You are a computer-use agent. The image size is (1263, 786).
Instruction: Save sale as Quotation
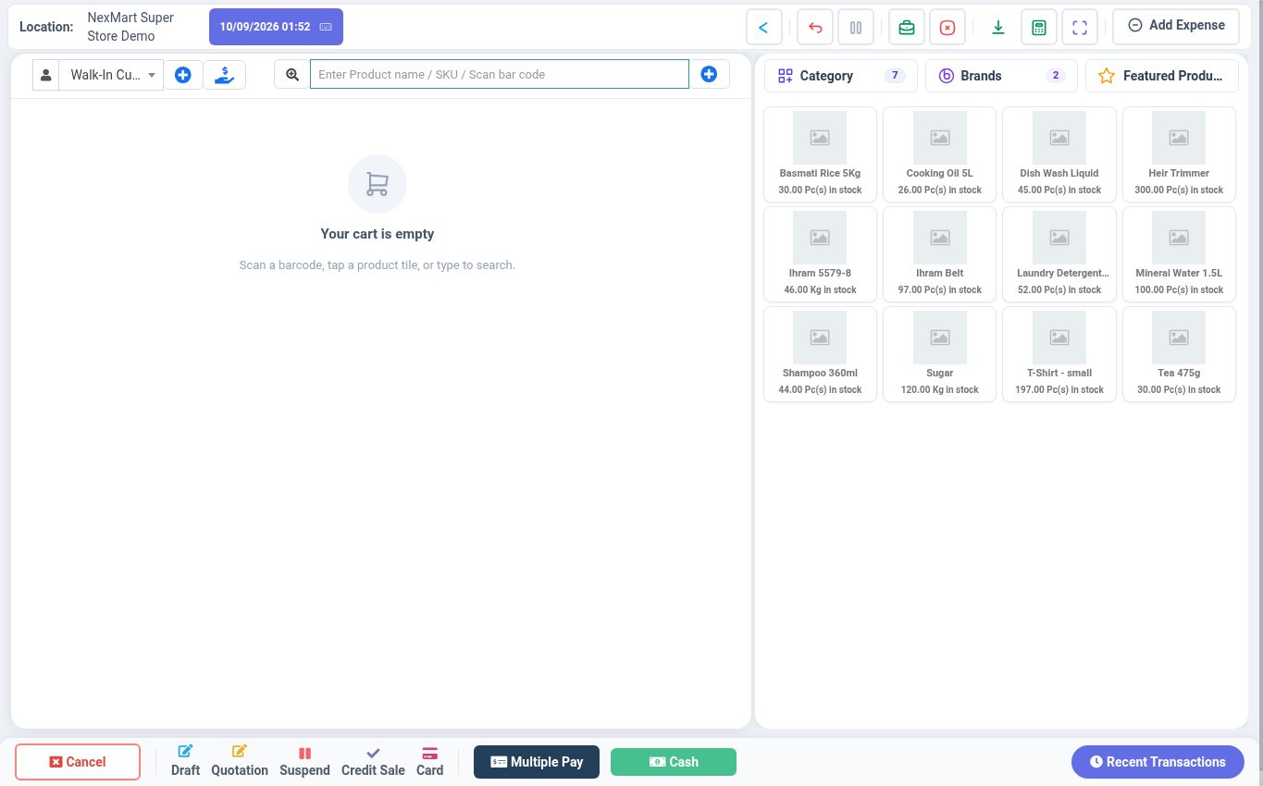coord(240,760)
